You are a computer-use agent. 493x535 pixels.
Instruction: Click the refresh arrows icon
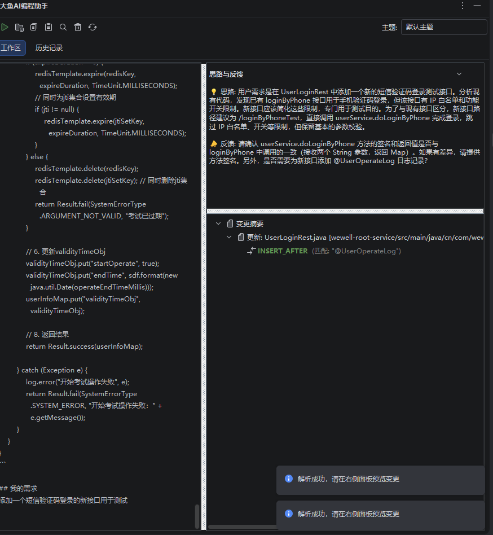(93, 27)
